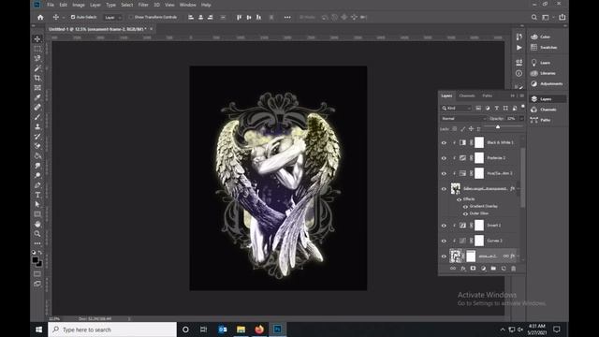Viewport: 599px width, 337px height.
Task: Select the Magic Wand tool
Action: (x=37, y=68)
